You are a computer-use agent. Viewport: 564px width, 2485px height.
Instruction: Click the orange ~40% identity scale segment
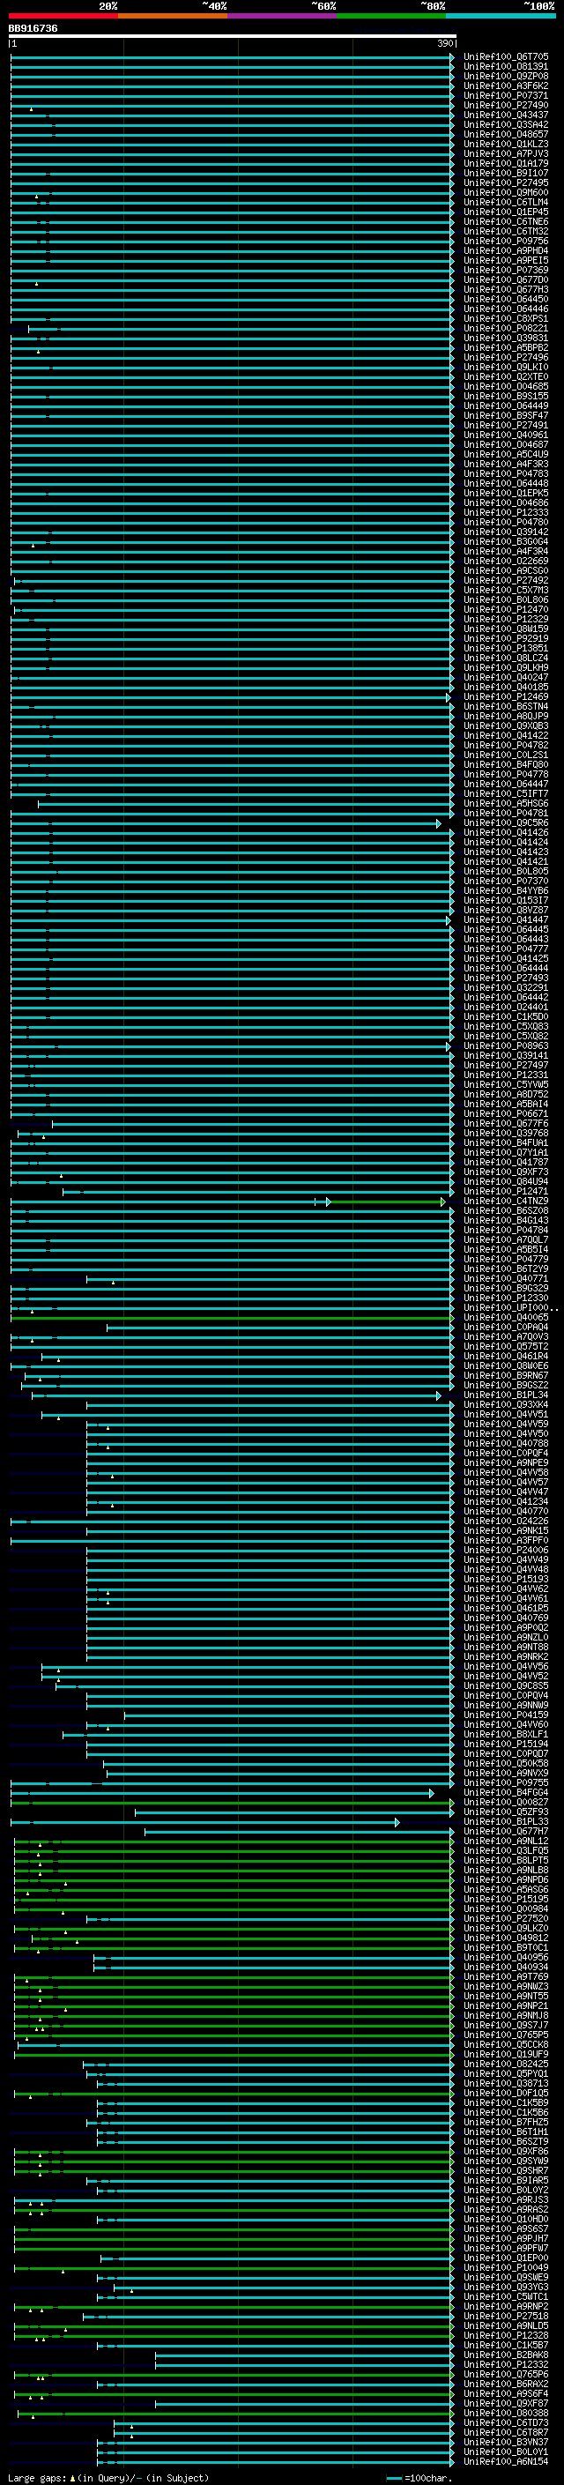coord(173,16)
